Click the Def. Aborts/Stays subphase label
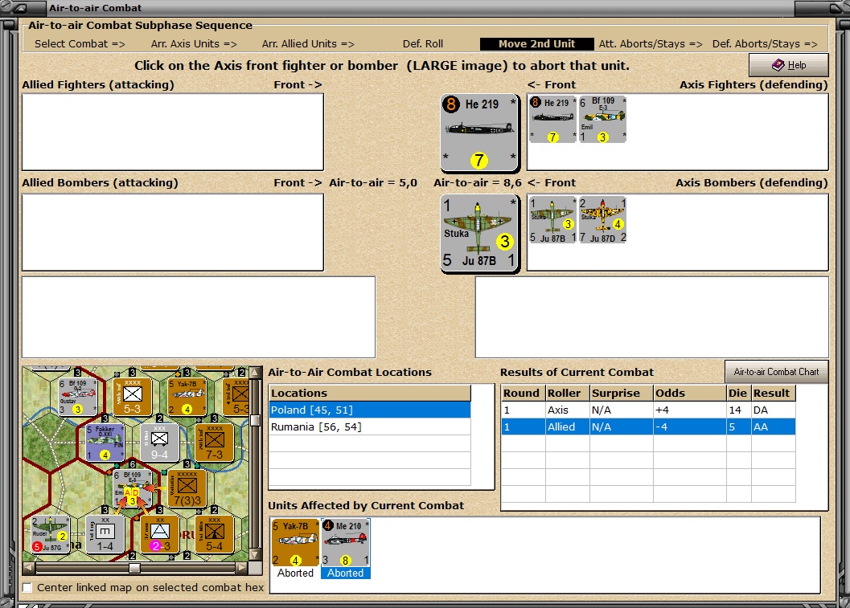Image resolution: width=850 pixels, height=608 pixels. coord(764,44)
